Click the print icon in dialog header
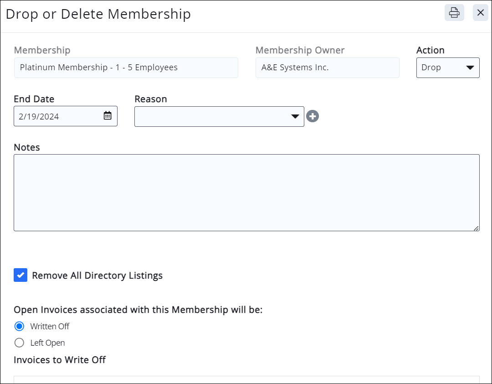Image resolution: width=492 pixels, height=384 pixels. [x=454, y=13]
